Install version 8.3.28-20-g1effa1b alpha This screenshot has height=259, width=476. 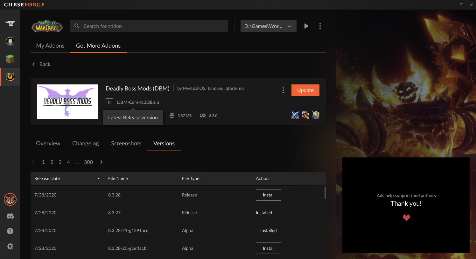pyautogui.click(x=269, y=248)
